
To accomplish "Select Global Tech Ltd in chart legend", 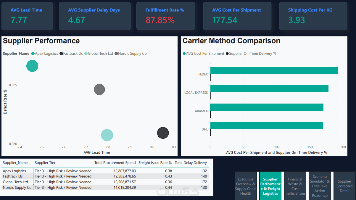I will pos(86,54).
